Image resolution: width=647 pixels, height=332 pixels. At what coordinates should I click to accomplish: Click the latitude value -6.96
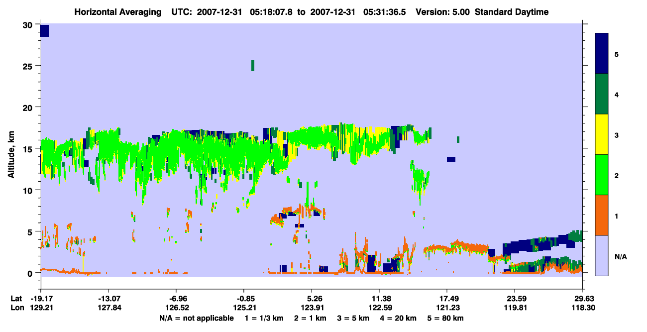[x=176, y=299]
